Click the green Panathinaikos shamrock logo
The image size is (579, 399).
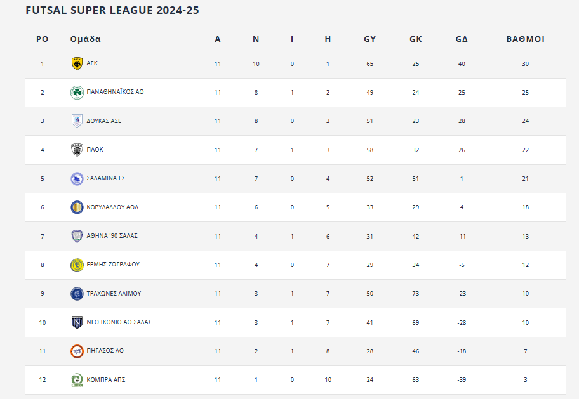[77, 92]
